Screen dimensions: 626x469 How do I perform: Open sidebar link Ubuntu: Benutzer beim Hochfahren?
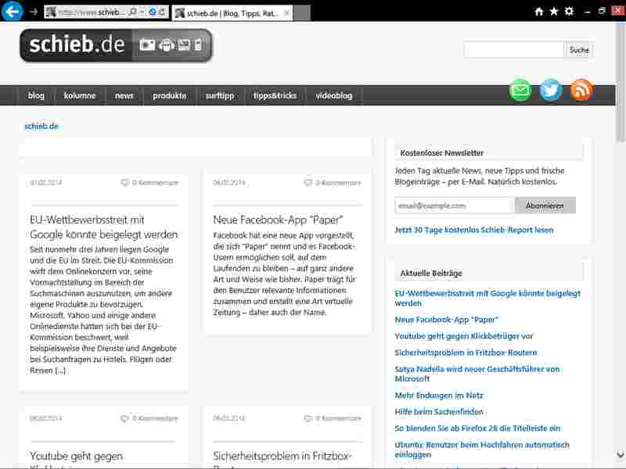pyautogui.click(x=482, y=449)
